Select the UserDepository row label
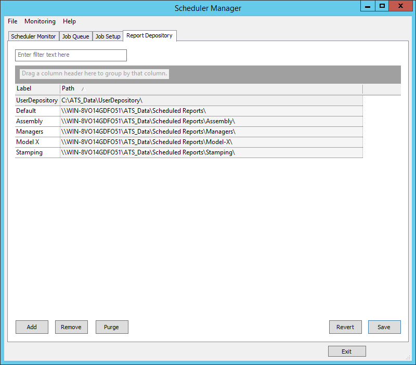Image resolution: width=416 pixels, height=365 pixels. coord(37,100)
